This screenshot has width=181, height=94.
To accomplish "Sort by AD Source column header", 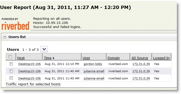I will 140,58.
